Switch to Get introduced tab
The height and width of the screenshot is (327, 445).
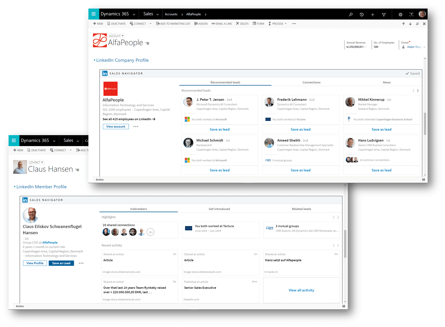point(219,209)
